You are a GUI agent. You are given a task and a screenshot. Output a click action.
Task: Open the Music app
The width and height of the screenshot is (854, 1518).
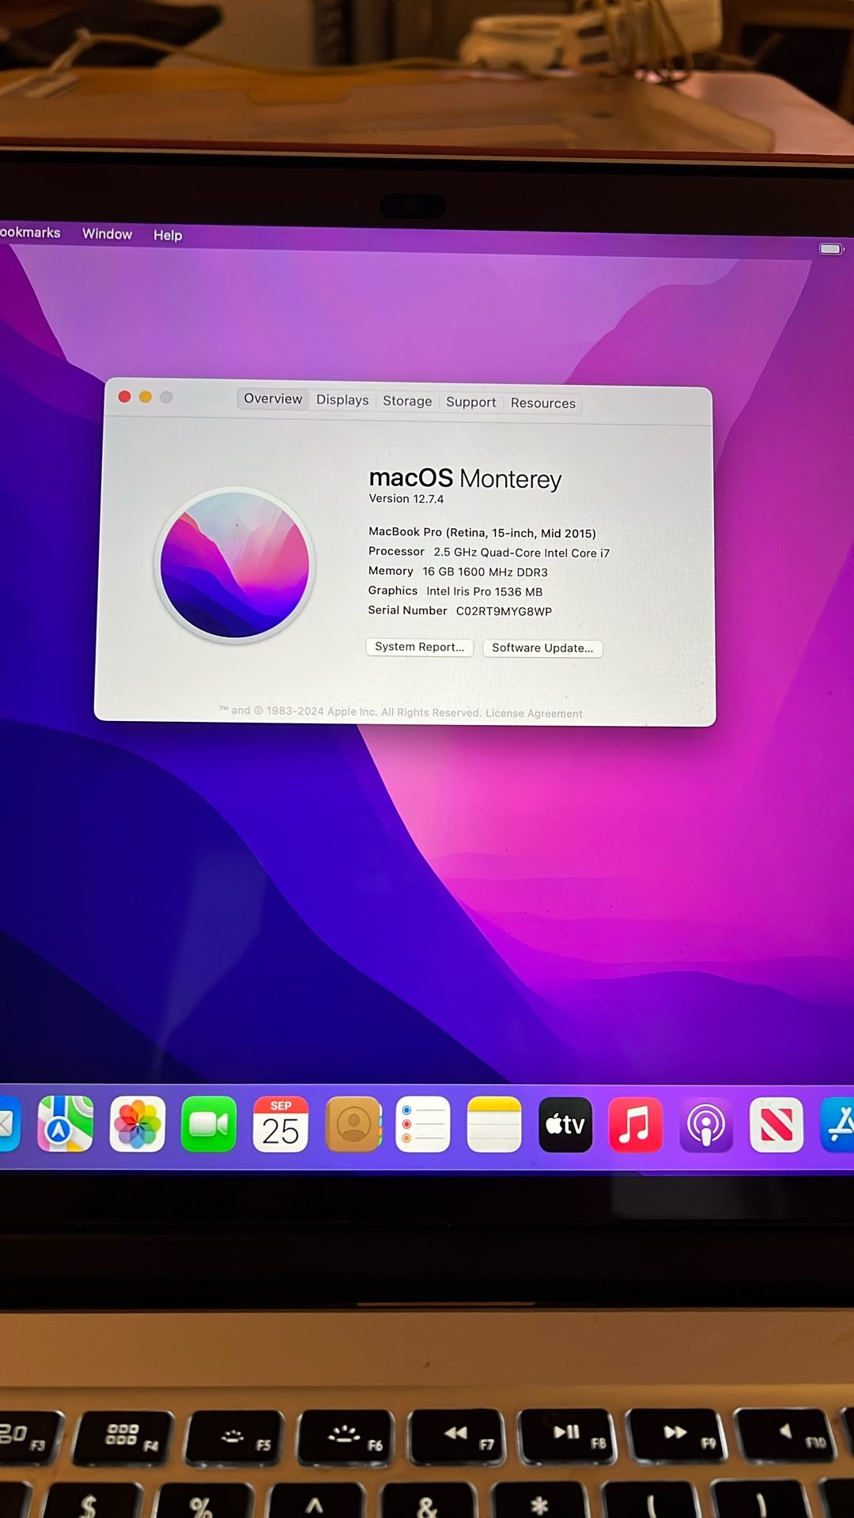(635, 1124)
